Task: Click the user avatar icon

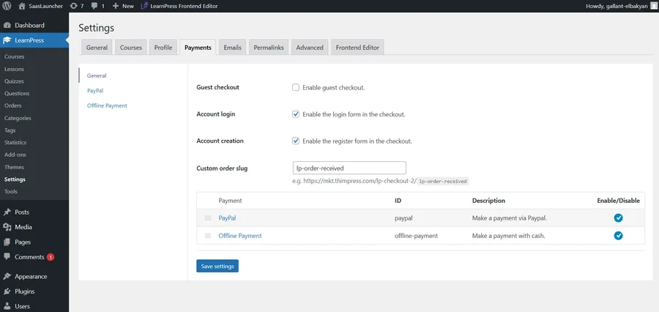Action: (x=654, y=6)
